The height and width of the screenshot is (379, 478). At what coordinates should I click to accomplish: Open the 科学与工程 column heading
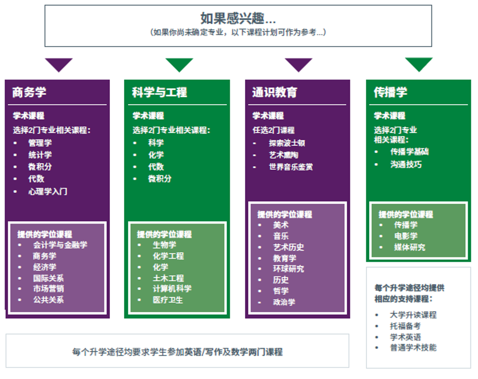[x=159, y=93]
